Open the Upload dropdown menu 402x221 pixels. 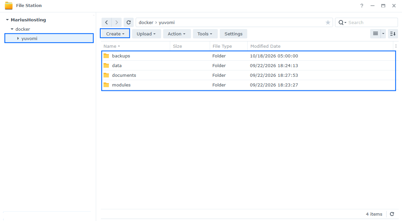pos(146,34)
